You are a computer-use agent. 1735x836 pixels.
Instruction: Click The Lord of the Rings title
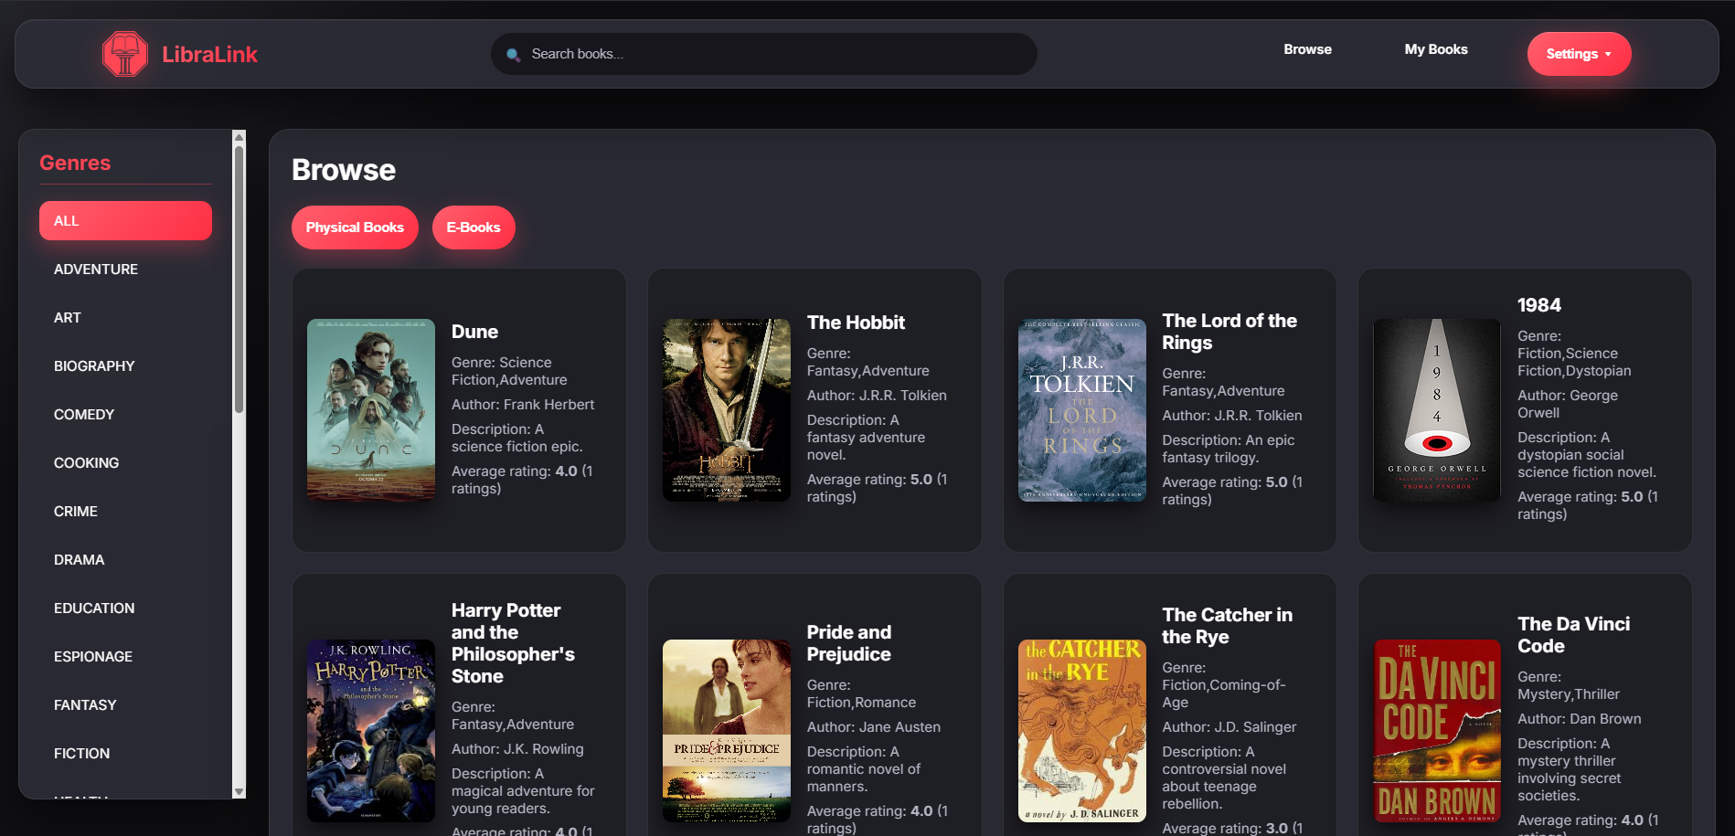[x=1229, y=332]
